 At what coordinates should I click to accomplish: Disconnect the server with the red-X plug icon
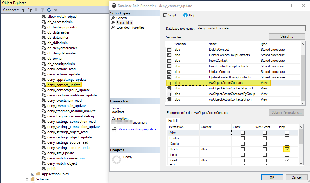coord(30,10)
